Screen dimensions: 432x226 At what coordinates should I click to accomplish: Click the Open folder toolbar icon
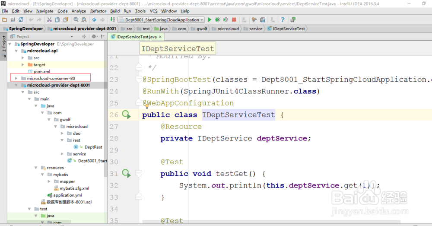(4, 20)
